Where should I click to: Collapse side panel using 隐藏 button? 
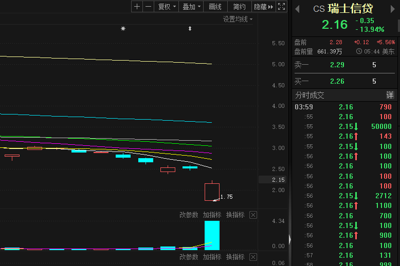[x=264, y=7]
